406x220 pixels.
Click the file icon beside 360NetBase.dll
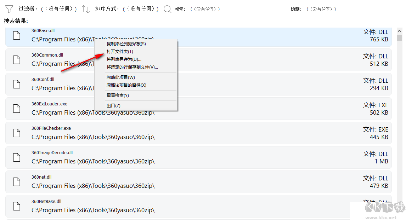coord(16,206)
